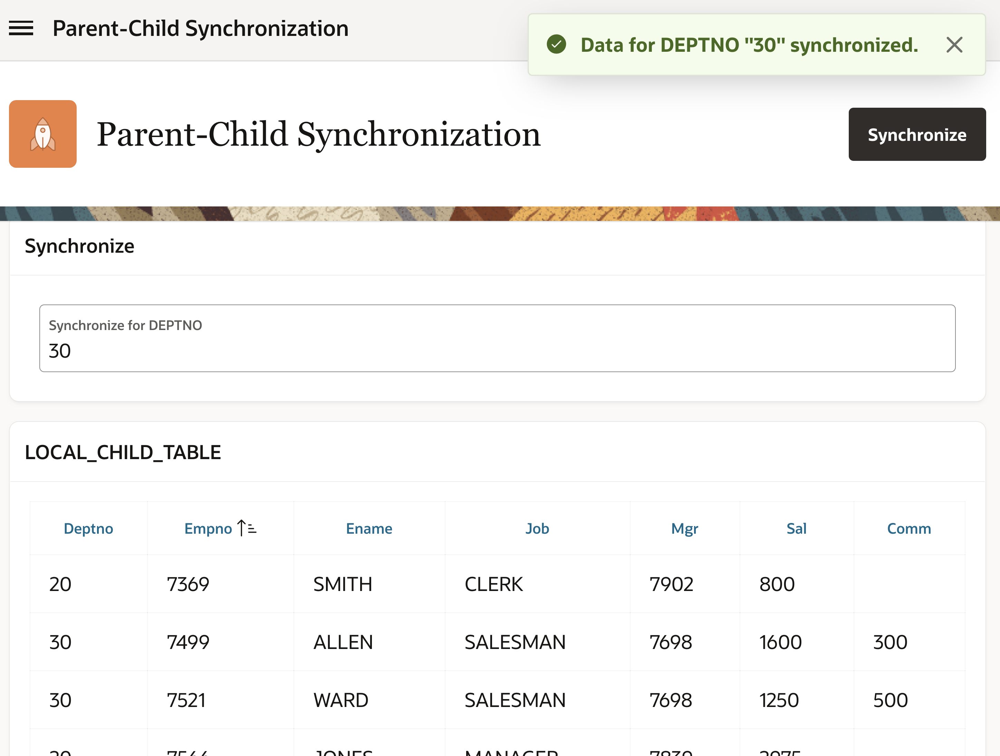1000x756 pixels.
Task: Click the Deptno column header
Action: point(88,528)
